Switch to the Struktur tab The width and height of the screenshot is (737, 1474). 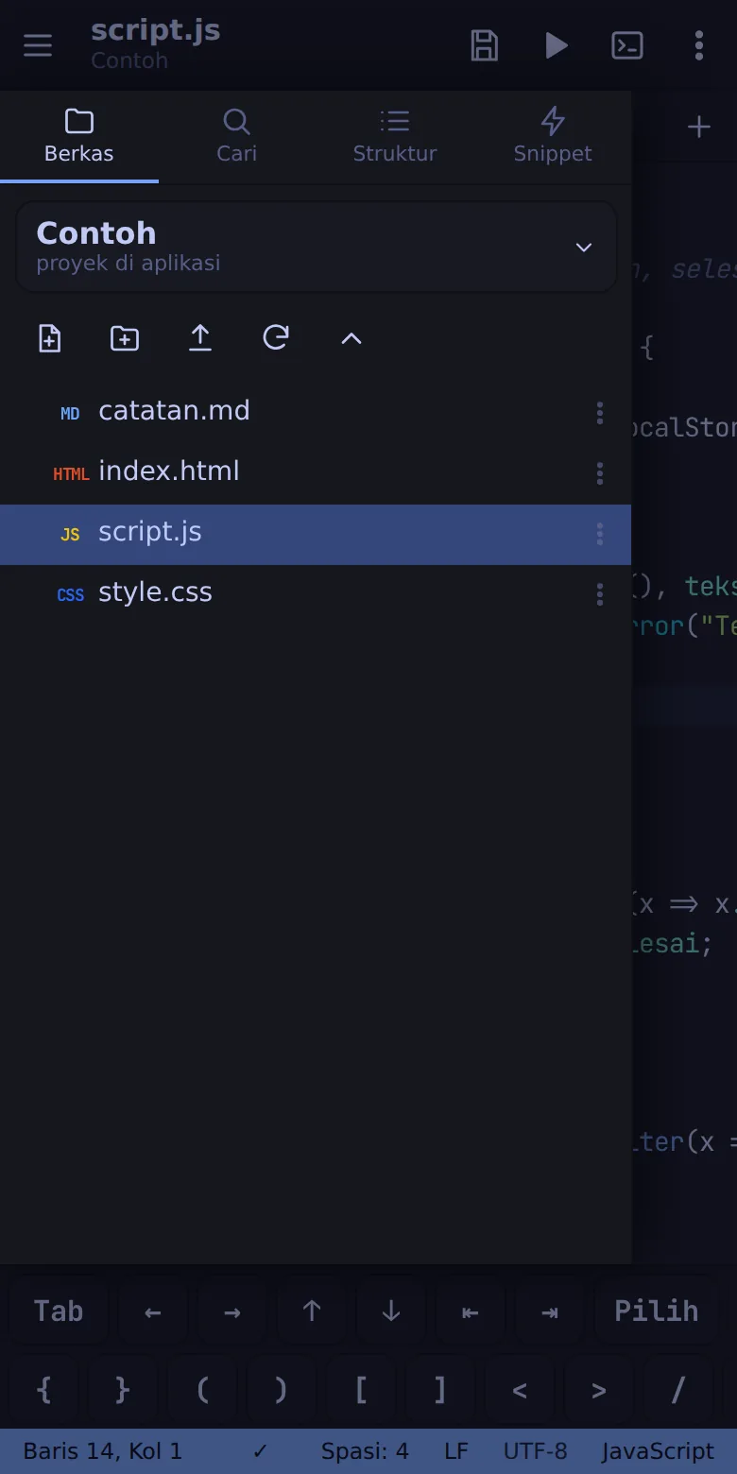pos(395,137)
